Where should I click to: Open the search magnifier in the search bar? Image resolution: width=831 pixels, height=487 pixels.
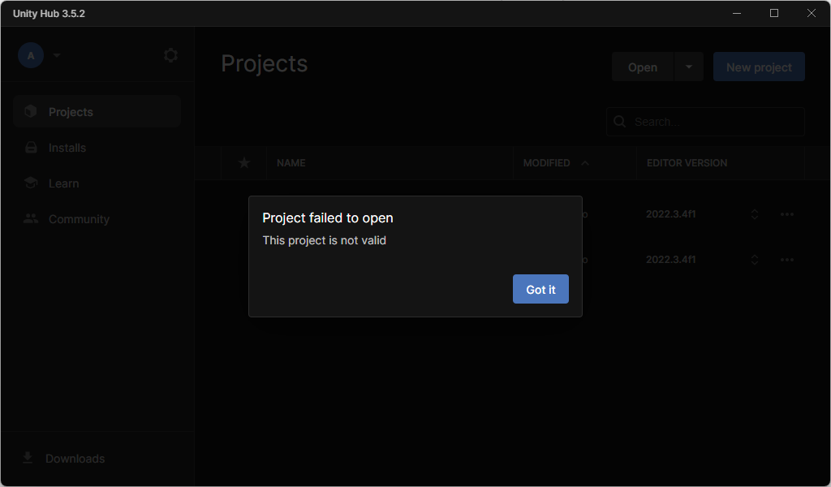[619, 121]
